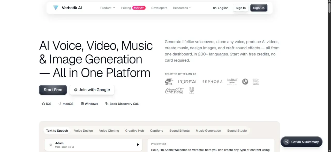This screenshot has width=331, height=152.
Task: Switch to the Music Generation tab
Action: tap(208, 131)
